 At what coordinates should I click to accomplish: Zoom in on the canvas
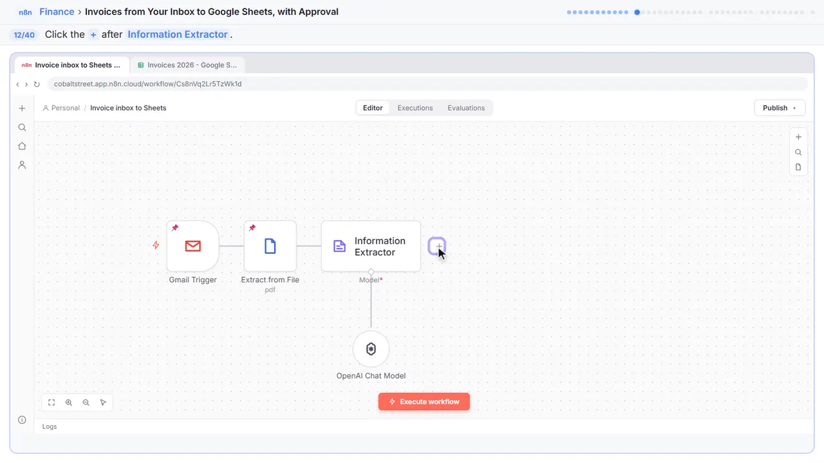click(69, 403)
